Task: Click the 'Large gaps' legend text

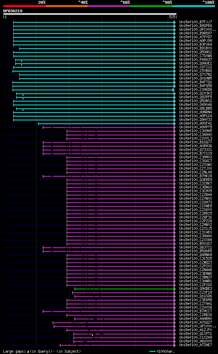Action: pyautogui.click(x=14, y=352)
